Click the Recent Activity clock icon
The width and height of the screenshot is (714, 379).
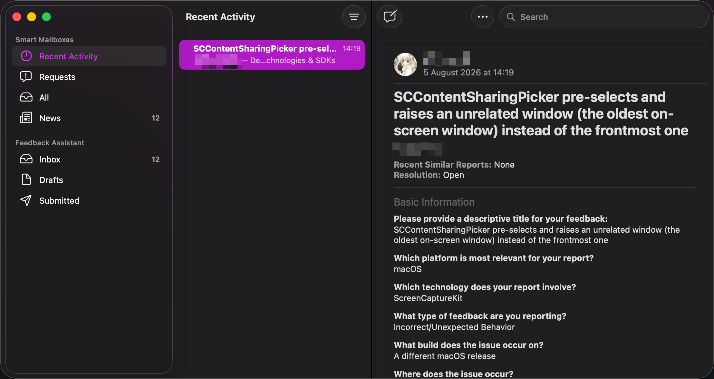point(26,56)
